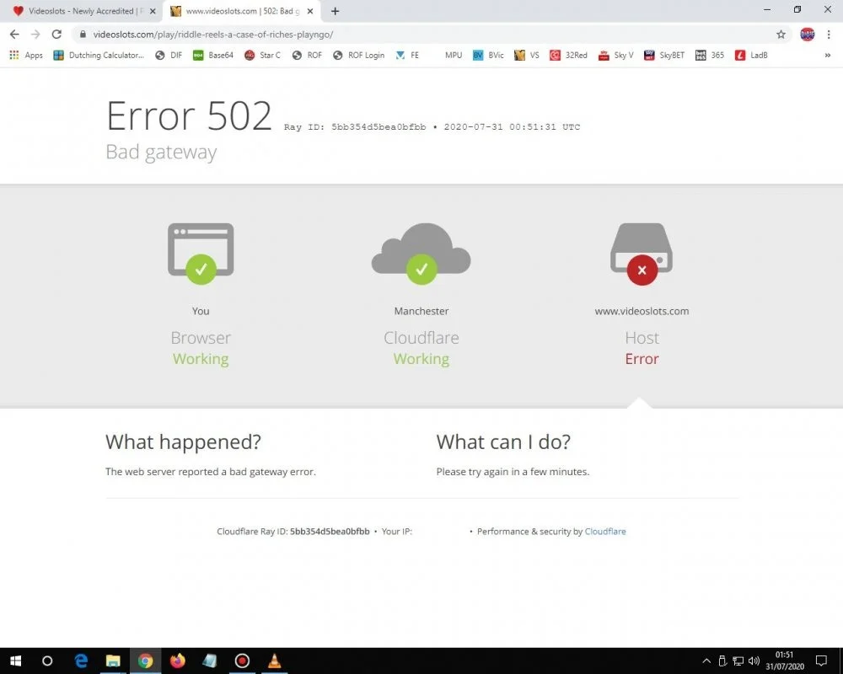Switch to Chrome on the taskbar
The image size is (843, 674).
pyautogui.click(x=145, y=661)
